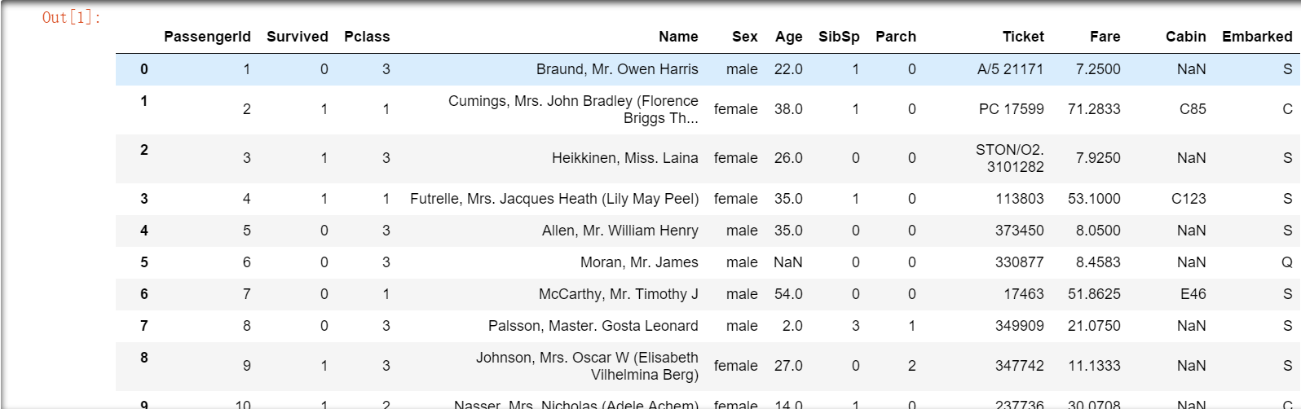
Task: Click the Name column header
Action: 678,37
